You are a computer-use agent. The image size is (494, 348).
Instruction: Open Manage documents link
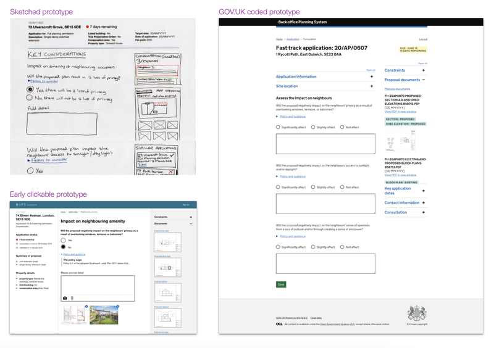[397, 89]
